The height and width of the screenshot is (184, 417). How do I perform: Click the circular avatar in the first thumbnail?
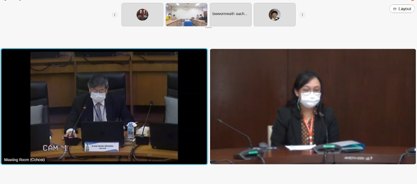tap(142, 15)
